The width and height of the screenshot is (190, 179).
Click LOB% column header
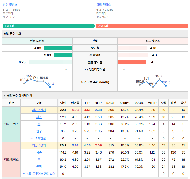coord(139,103)
